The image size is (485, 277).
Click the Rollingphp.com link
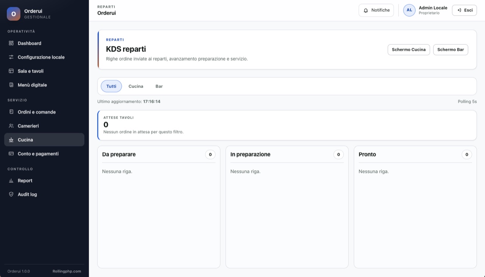point(67,271)
